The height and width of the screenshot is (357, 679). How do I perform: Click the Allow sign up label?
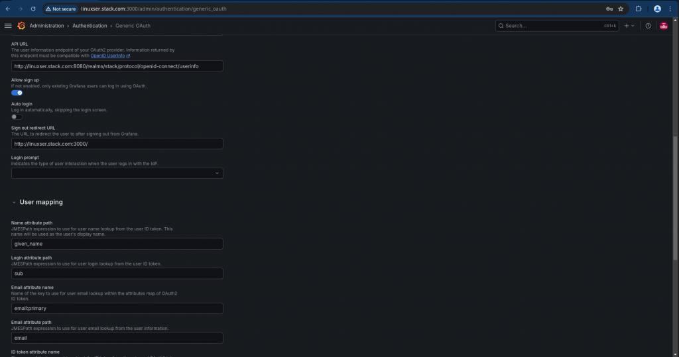tap(25, 80)
